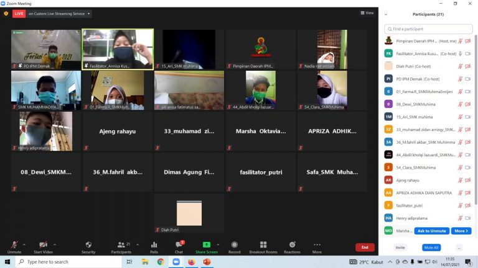
Task: Click the encryption shield icon near LIVE
Action: coord(6,14)
